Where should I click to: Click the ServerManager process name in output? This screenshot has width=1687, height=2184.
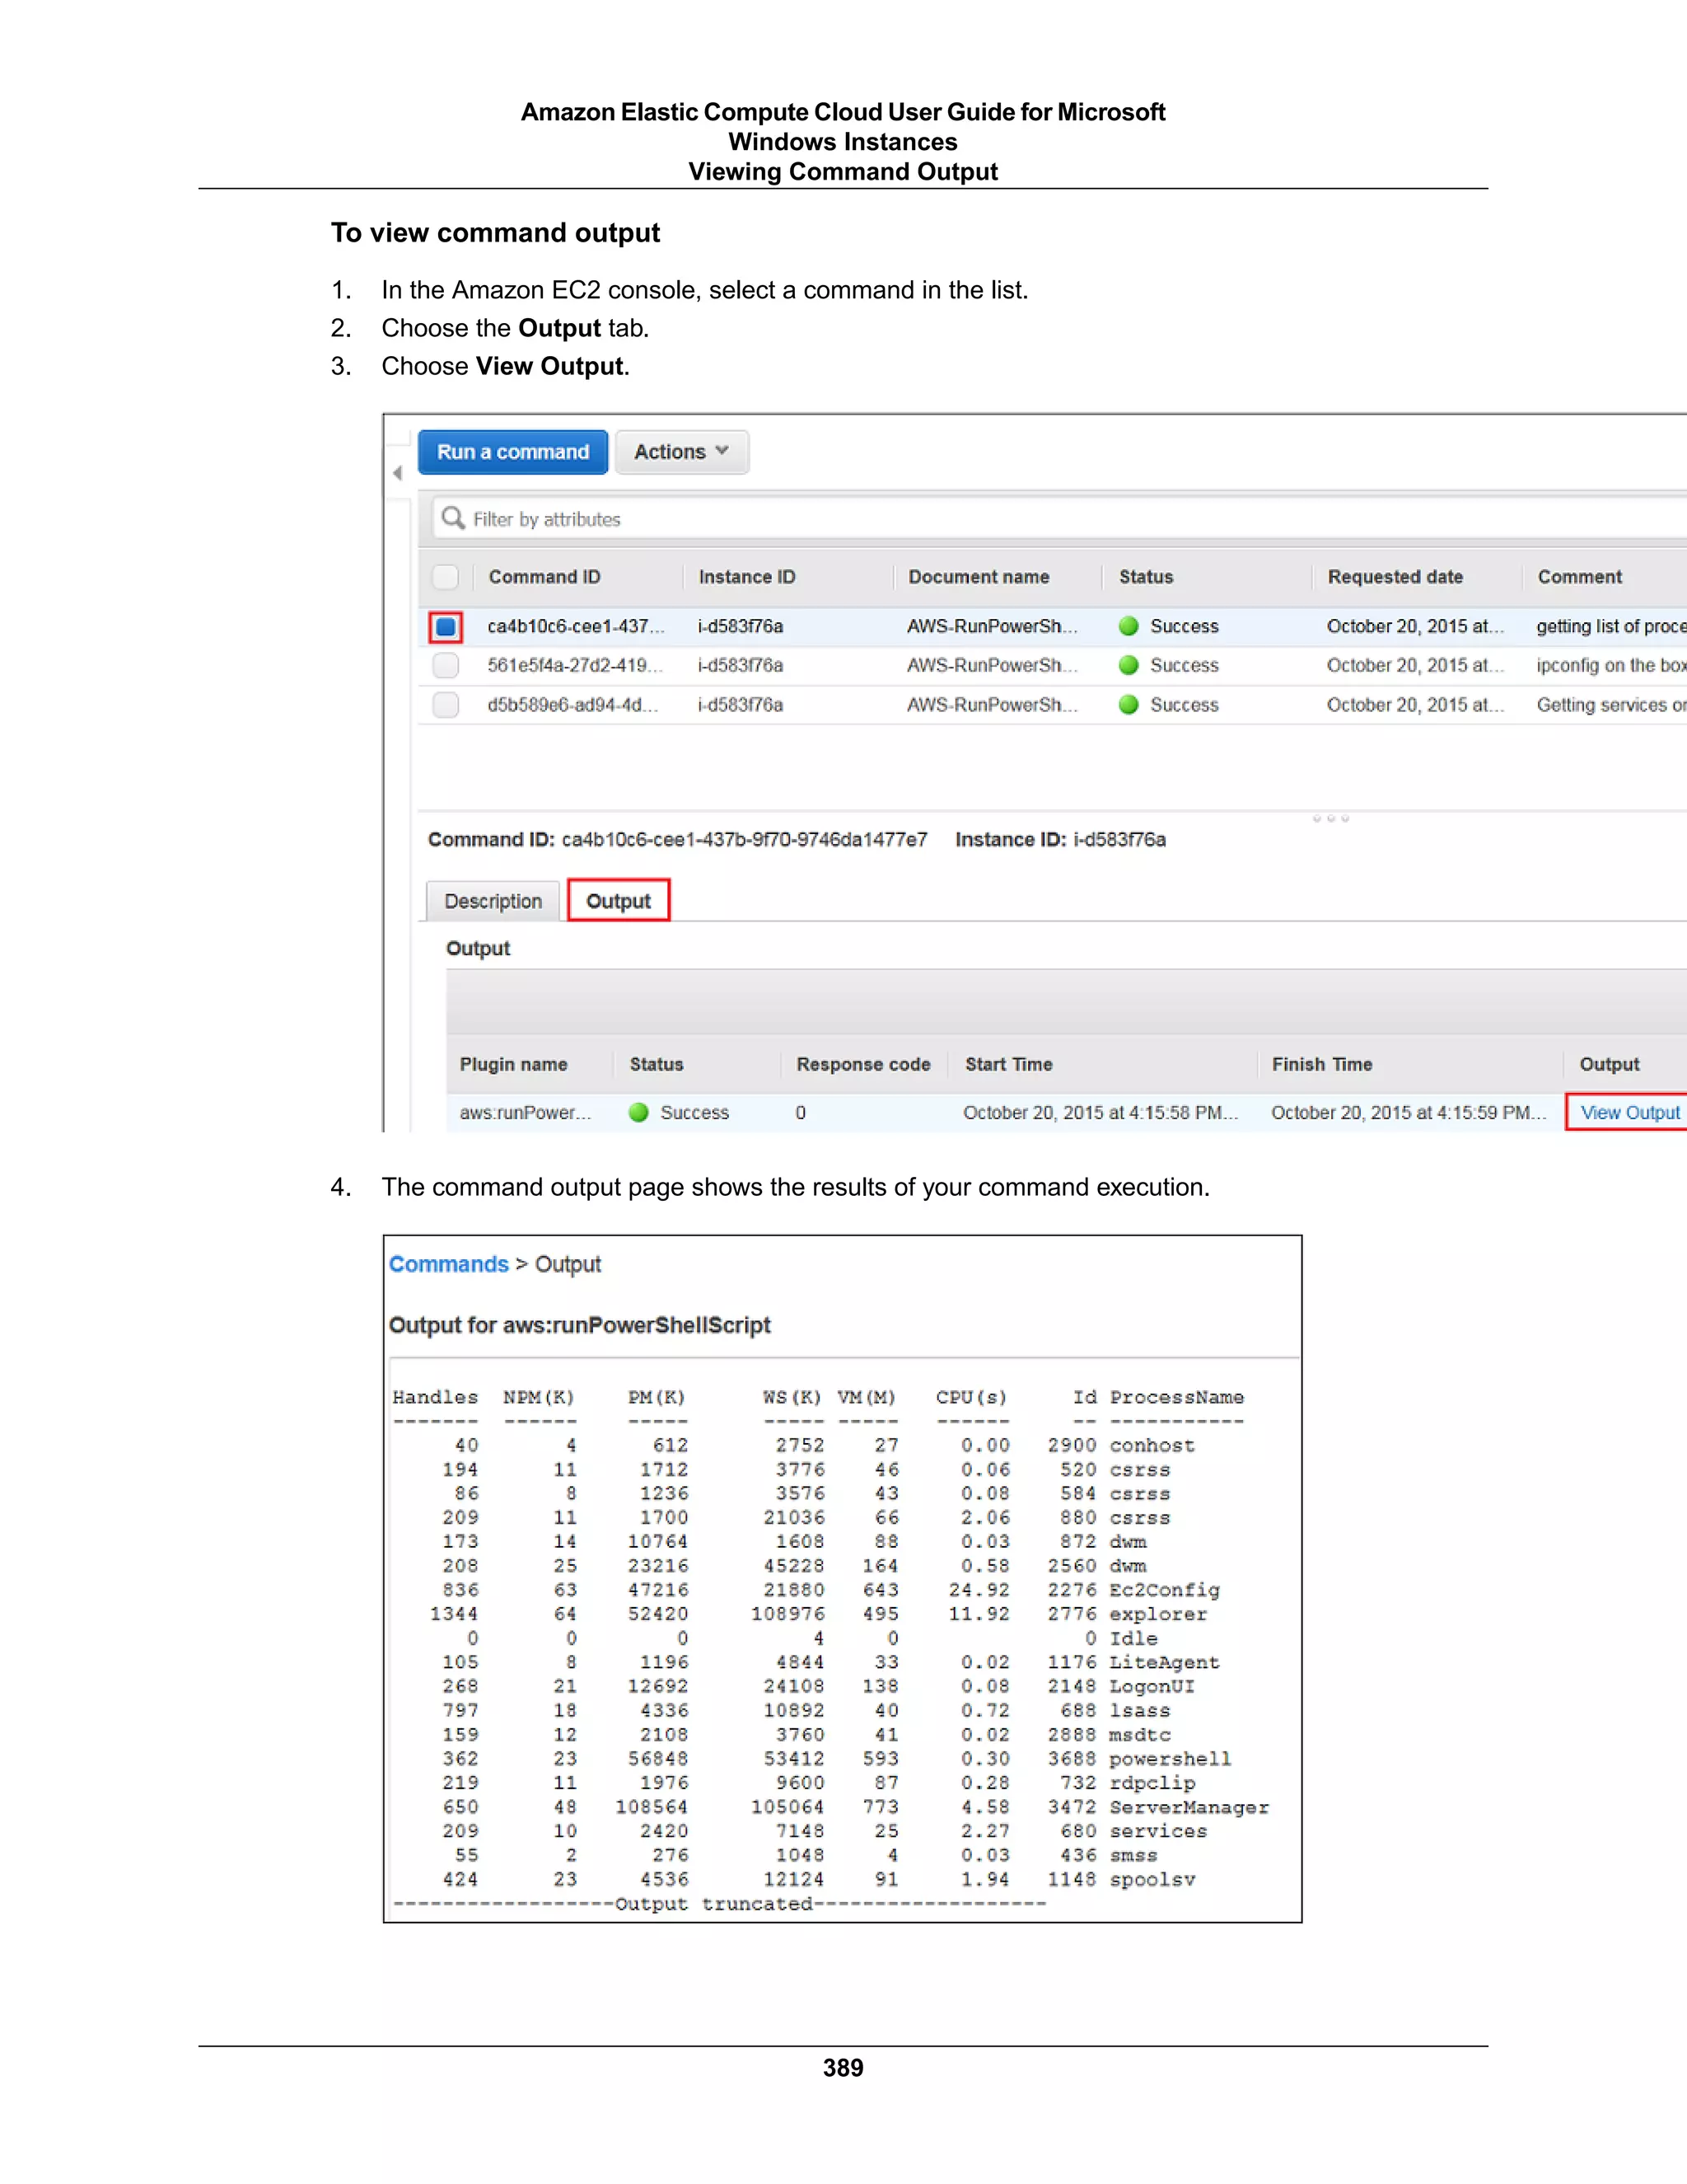click(1189, 1808)
